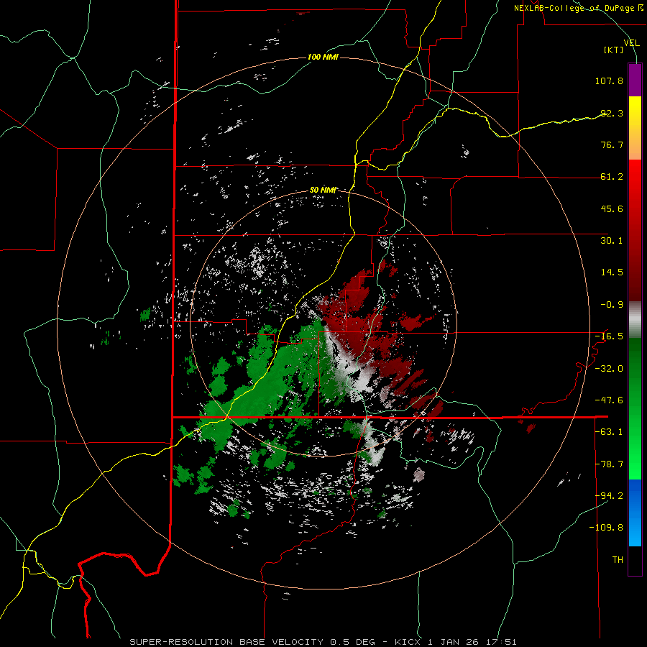Screen dimensions: 647x647
Task: Click the 100 NMI range ring label
Action: pos(323,57)
